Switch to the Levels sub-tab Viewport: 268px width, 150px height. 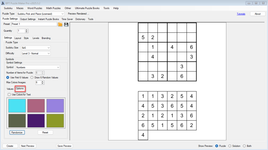(36, 38)
